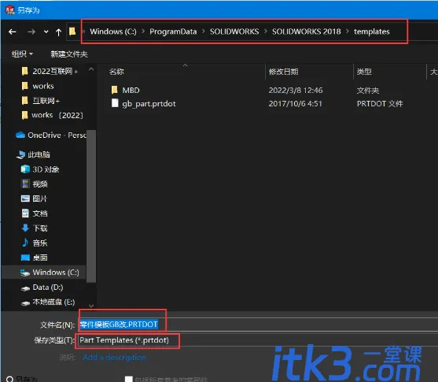438x382 pixels.
Task: Open 视频 folder in navigation pane
Action: [x=35, y=184]
